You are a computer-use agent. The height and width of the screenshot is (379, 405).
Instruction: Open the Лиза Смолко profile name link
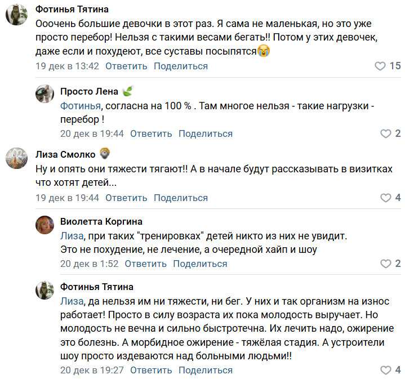(65, 155)
